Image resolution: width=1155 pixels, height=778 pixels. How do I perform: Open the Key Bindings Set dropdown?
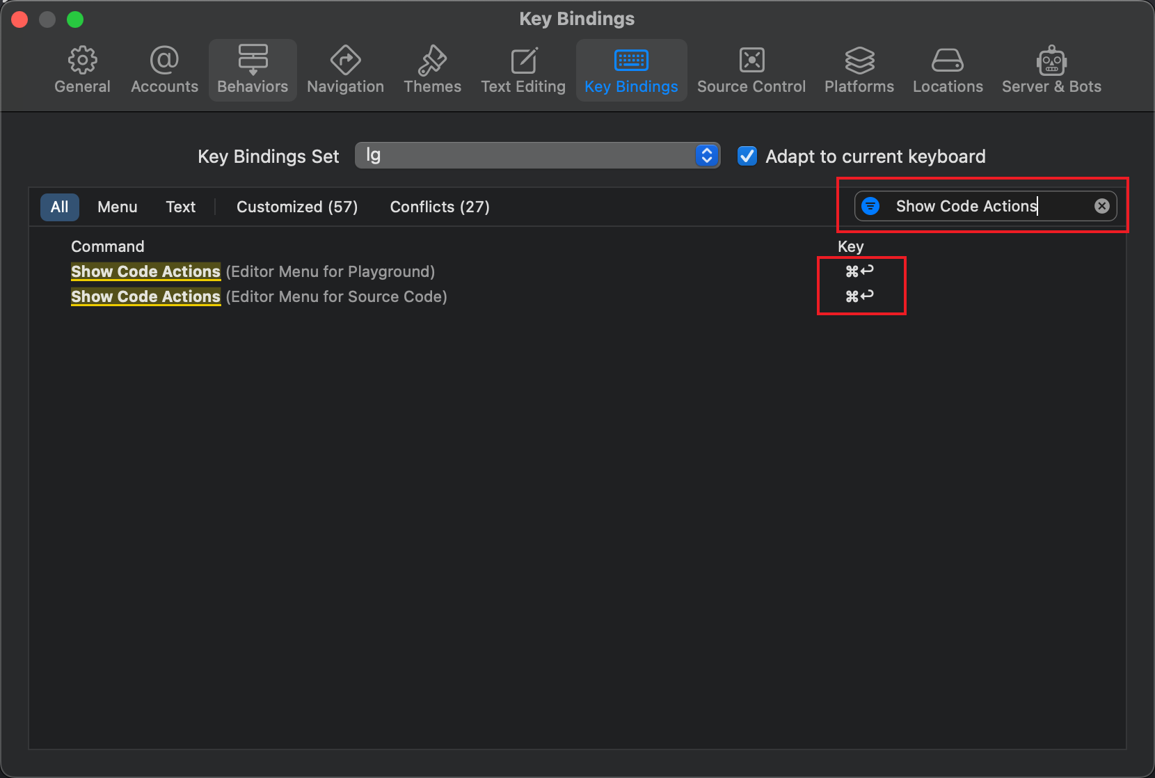click(x=537, y=155)
